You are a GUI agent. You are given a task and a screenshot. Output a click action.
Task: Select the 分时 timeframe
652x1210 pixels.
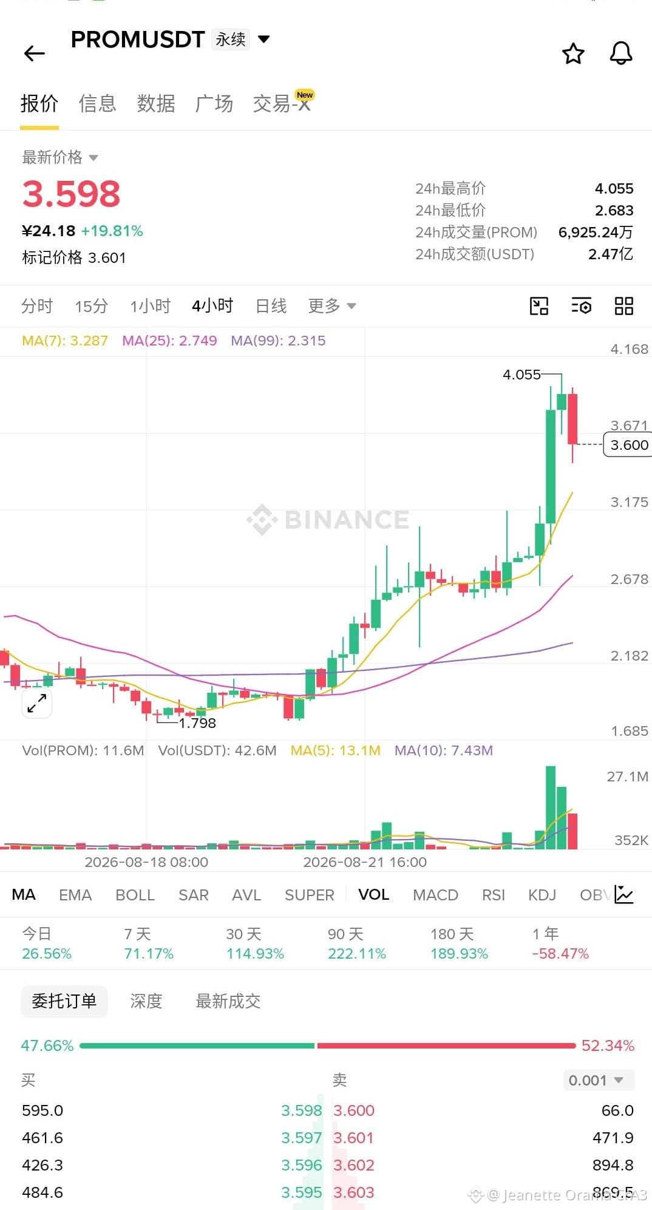pyautogui.click(x=37, y=306)
